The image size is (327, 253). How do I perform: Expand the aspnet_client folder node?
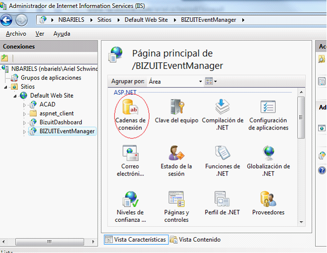(24, 114)
